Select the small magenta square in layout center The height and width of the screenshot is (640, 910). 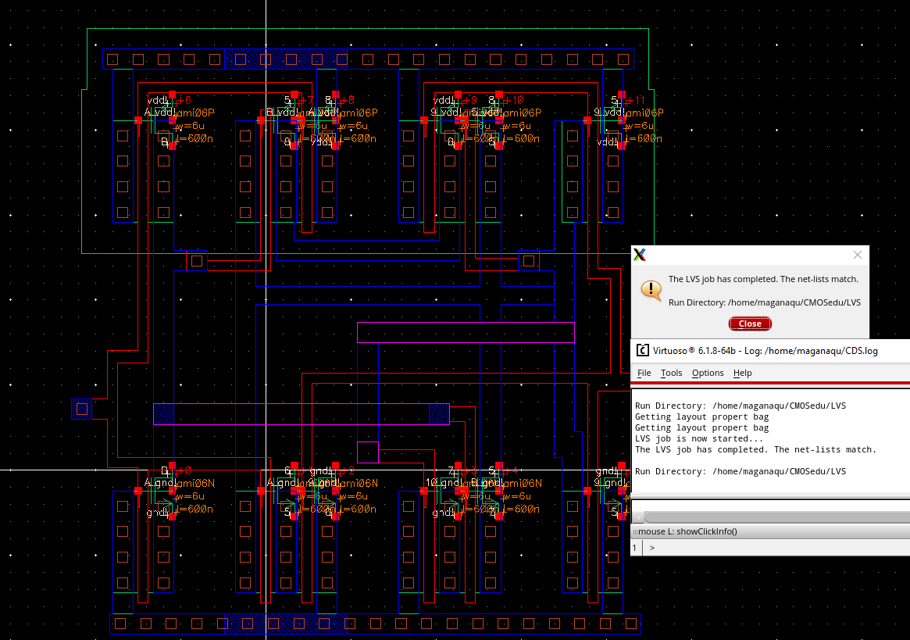click(367, 452)
